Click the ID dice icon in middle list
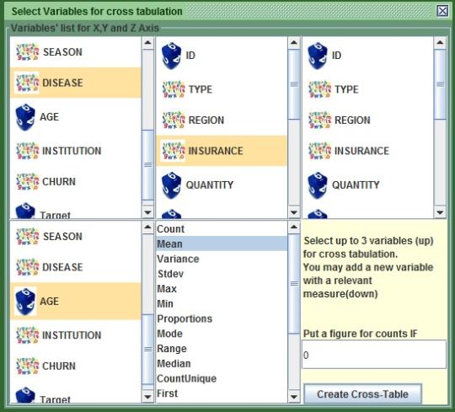 (171, 56)
